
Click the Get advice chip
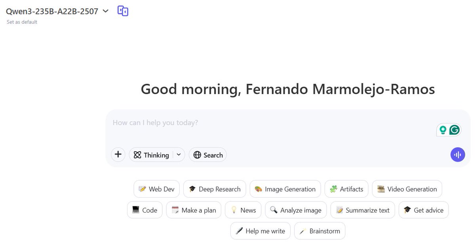pyautogui.click(x=424, y=210)
